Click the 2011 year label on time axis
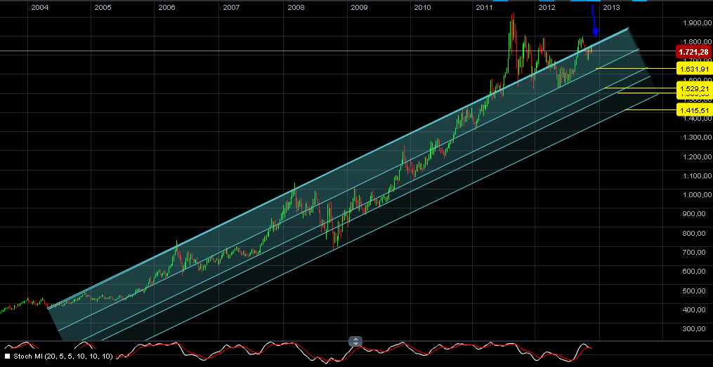Image resolution: width=713 pixels, height=367 pixels. click(x=483, y=7)
